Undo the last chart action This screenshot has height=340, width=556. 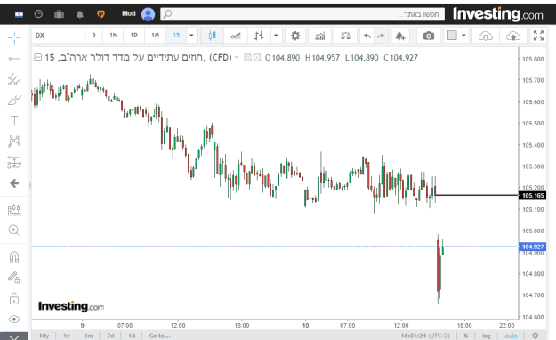(x=367, y=36)
